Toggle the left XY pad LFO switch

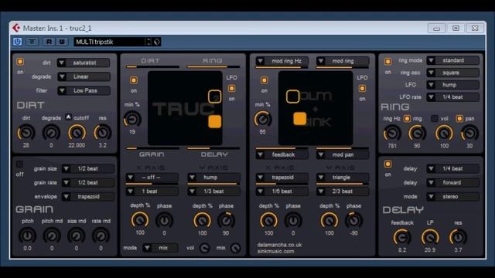[x=232, y=89]
